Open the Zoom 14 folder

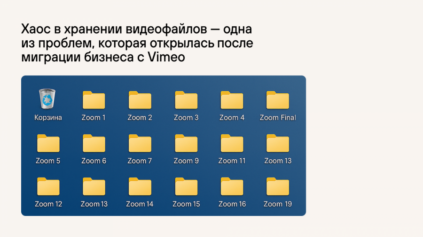coord(140,186)
